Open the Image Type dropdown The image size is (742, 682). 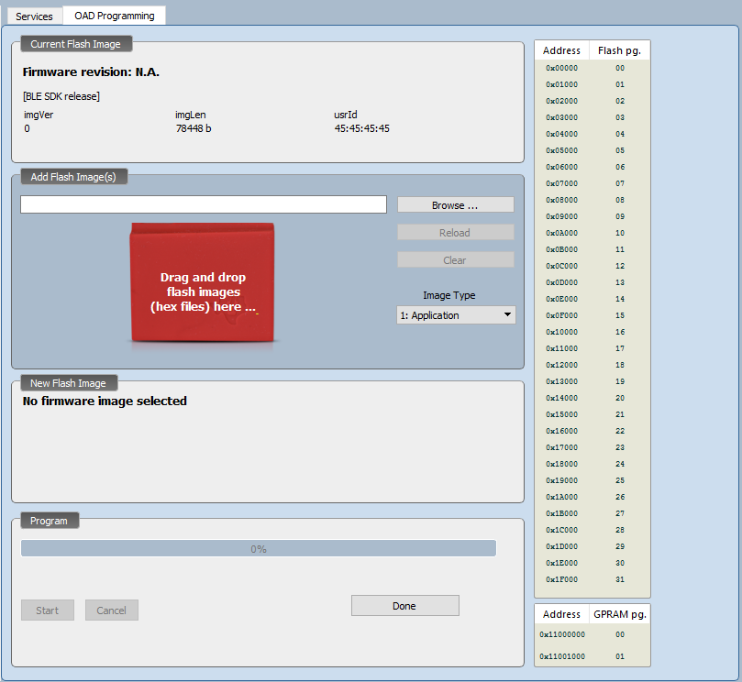click(456, 315)
